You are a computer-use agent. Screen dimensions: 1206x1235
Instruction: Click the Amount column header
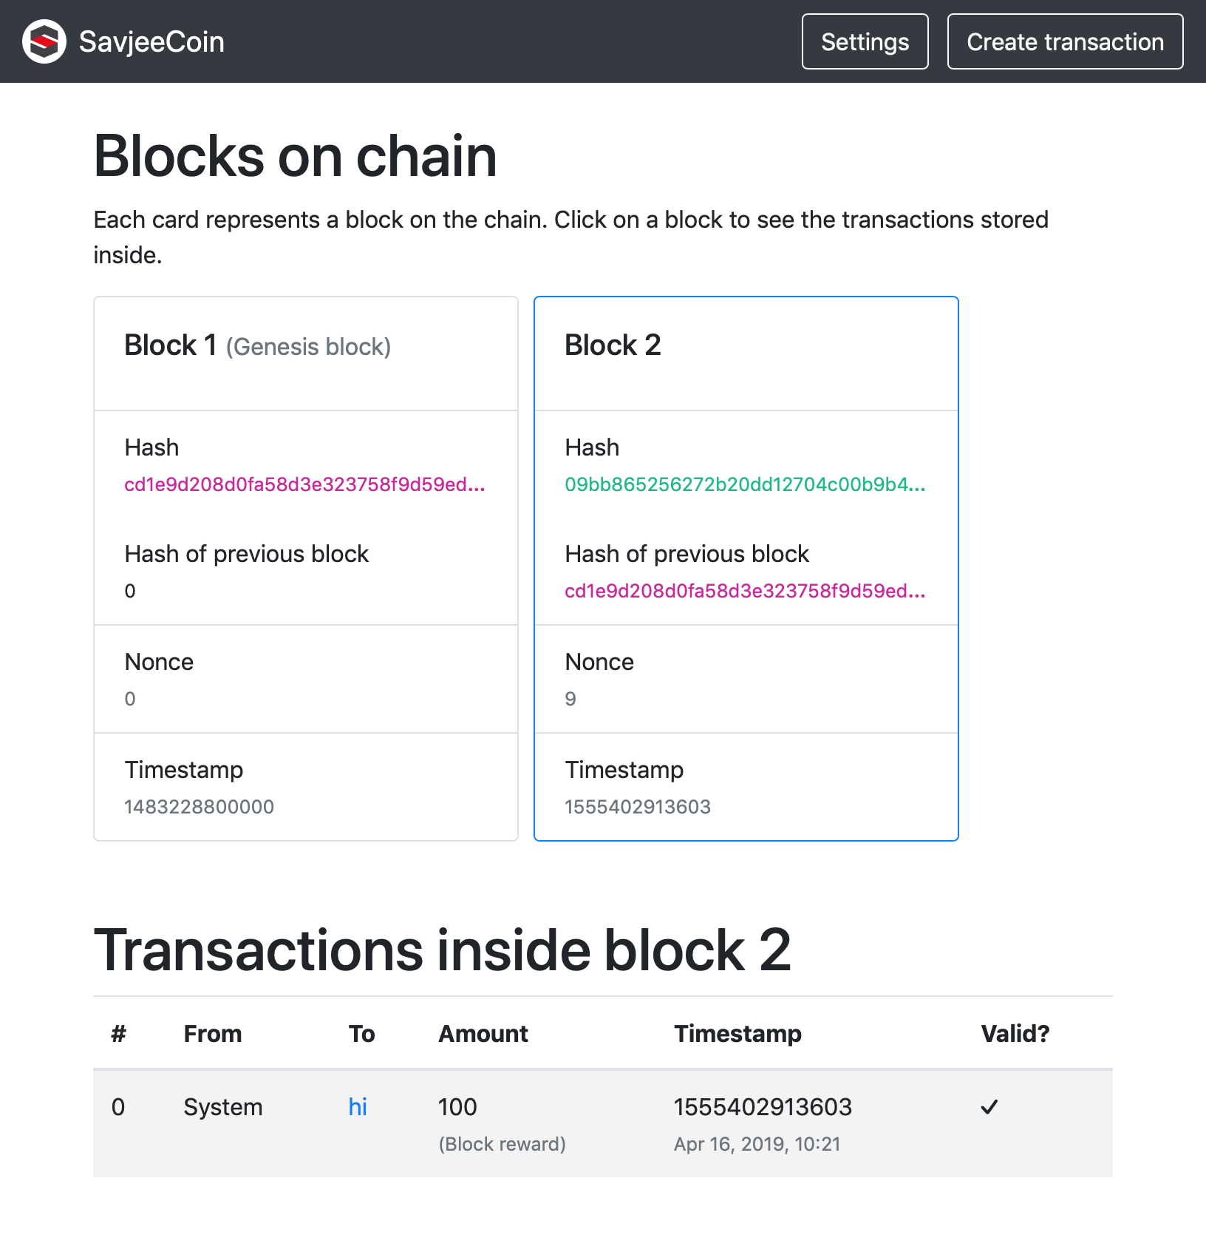pyautogui.click(x=483, y=1034)
